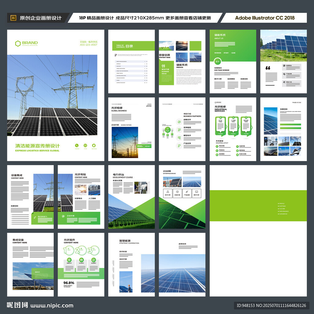Click the person icon in the 技术分析 box

tap(168, 192)
